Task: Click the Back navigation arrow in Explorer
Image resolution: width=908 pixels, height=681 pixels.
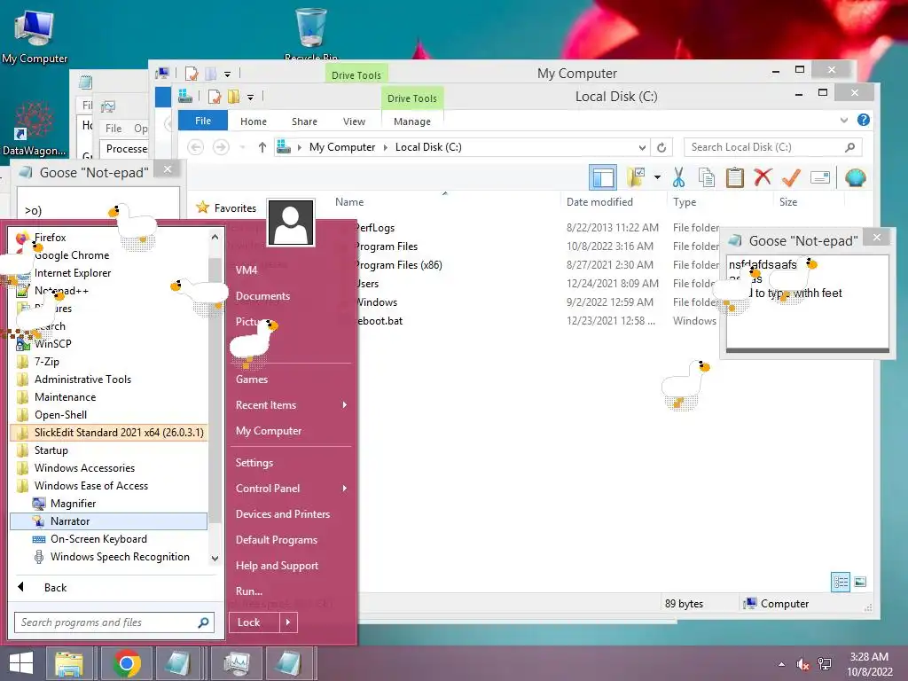Action: pos(196,147)
